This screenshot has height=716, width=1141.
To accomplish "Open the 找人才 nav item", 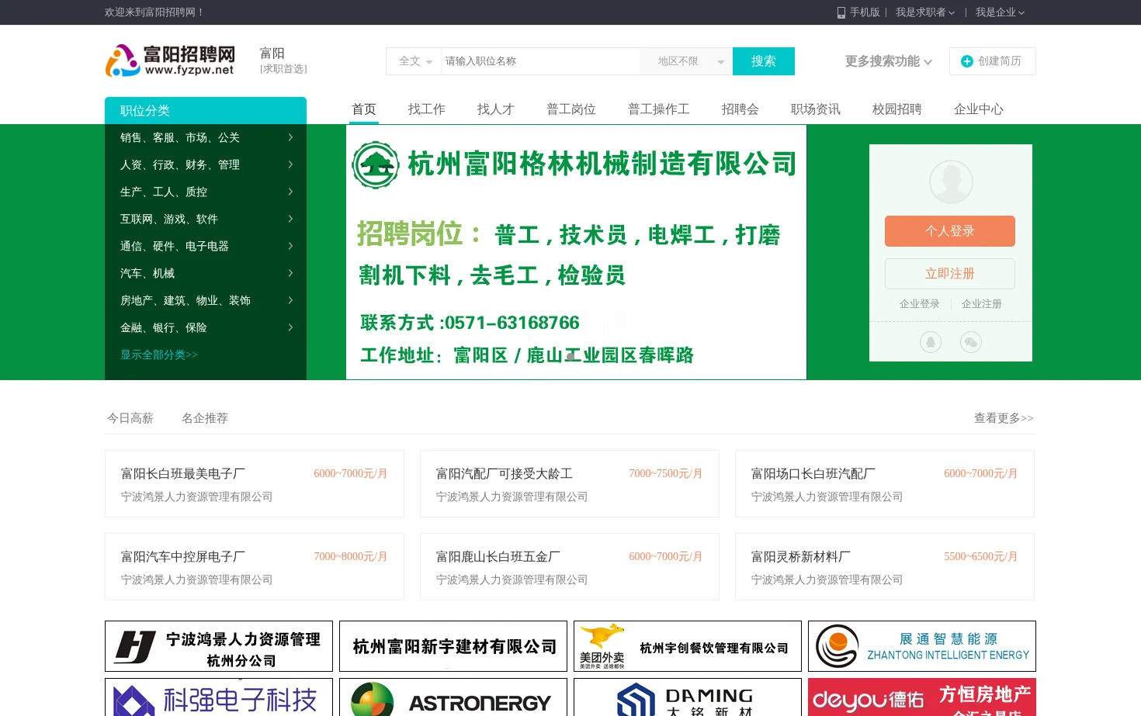I will click(496, 109).
